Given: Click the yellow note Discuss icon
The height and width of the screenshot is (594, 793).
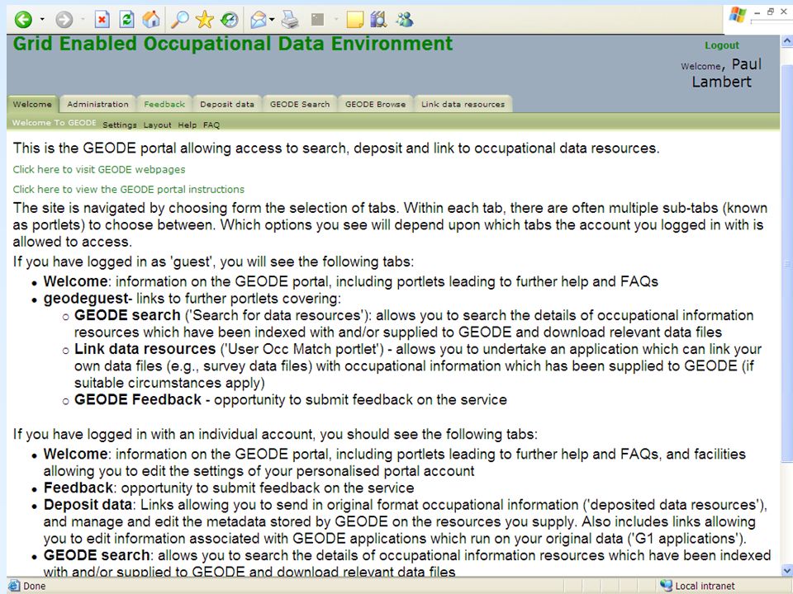Looking at the screenshot, I should point(355,20).
